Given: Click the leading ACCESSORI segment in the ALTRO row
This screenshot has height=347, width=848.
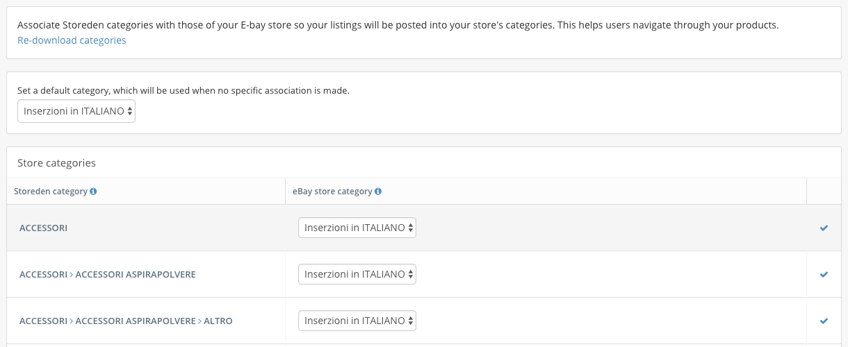Looking at the screenshot, I should [x=43, y=321].
